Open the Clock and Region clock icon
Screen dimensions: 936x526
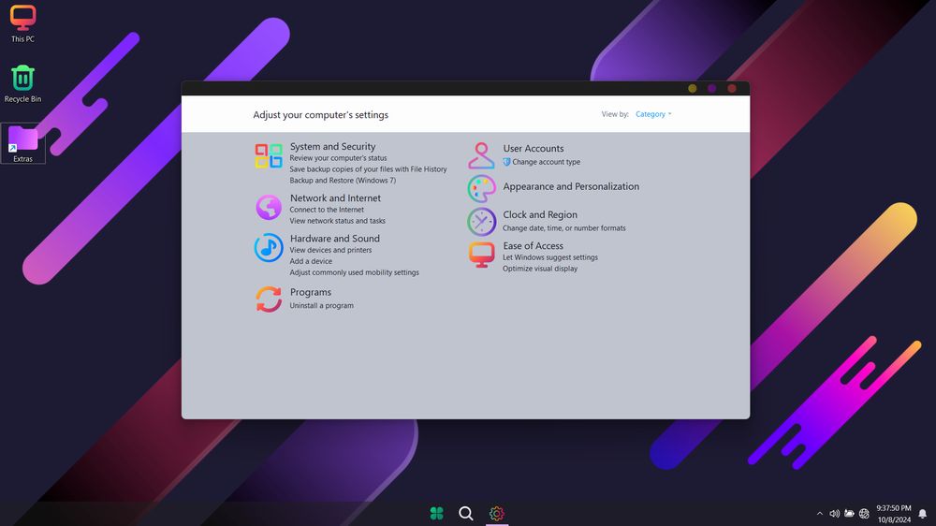pos(482,222)
